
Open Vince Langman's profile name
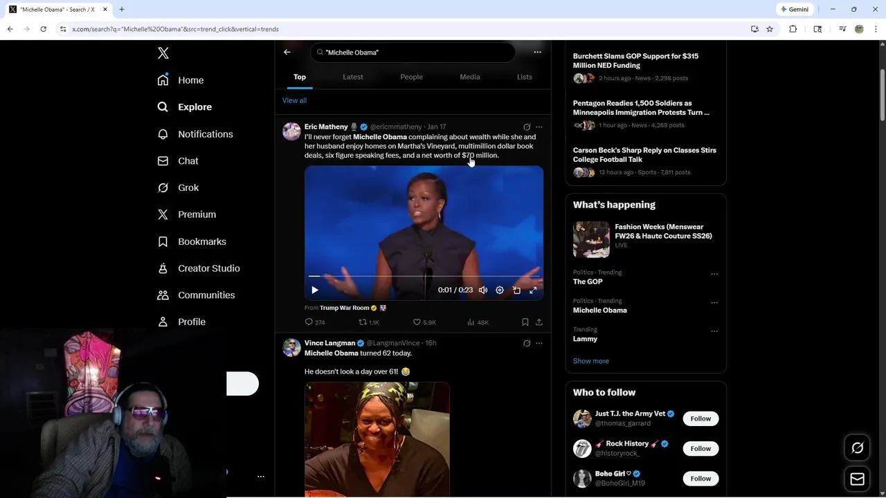tap(329, 343)
